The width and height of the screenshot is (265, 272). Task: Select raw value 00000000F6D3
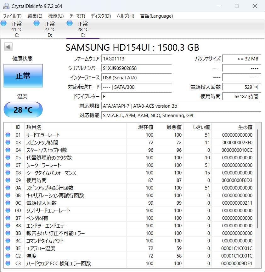point(237,180)
